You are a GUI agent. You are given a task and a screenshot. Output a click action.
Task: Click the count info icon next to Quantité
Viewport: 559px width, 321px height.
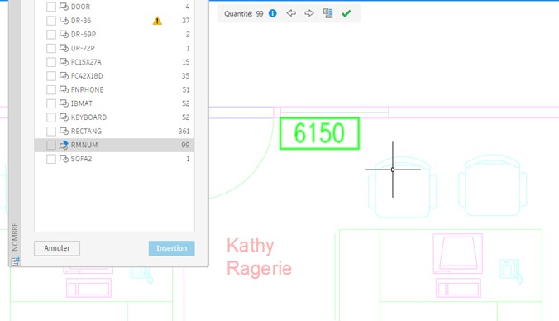(272, 13)
